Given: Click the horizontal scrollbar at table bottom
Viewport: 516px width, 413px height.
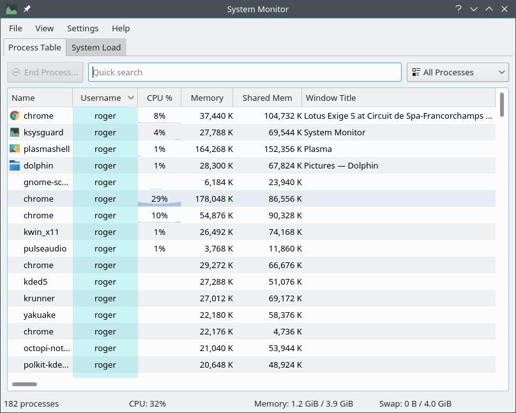Looking at the screenshot, I should [24, 384].
